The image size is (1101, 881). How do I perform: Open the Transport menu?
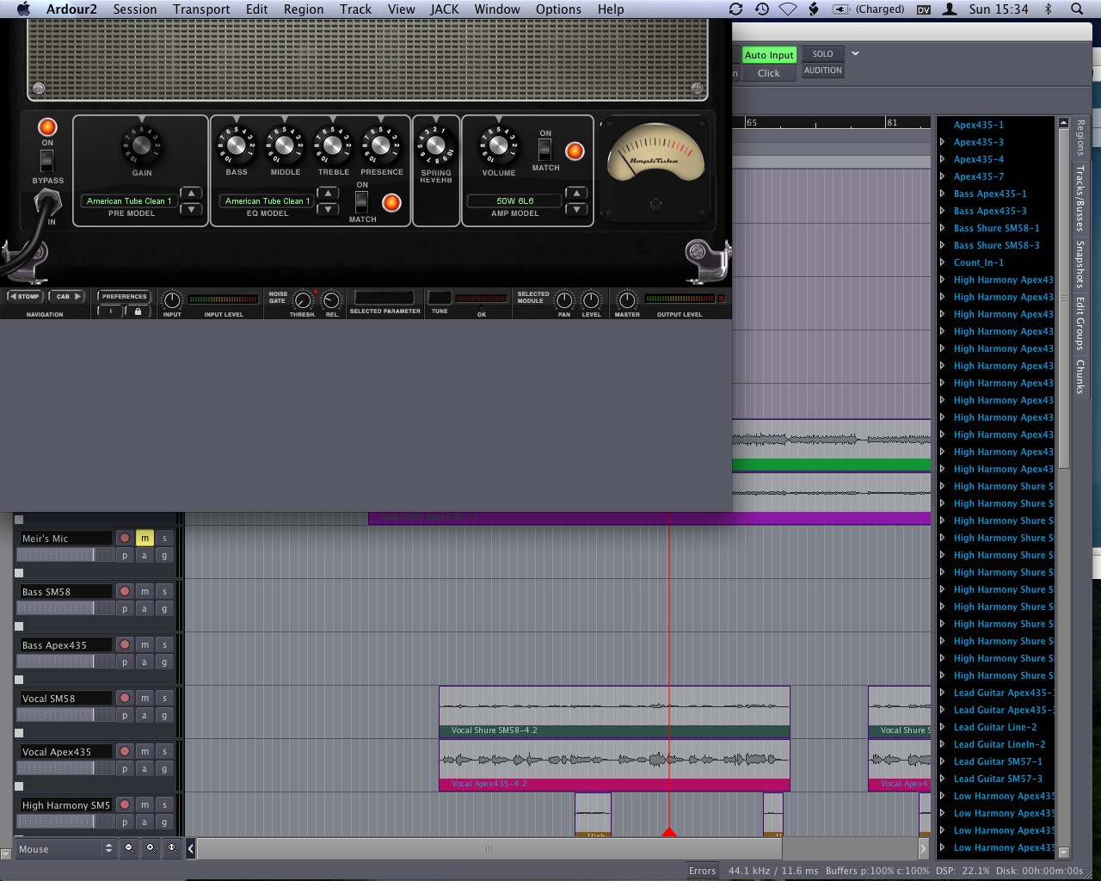[200, 9]
